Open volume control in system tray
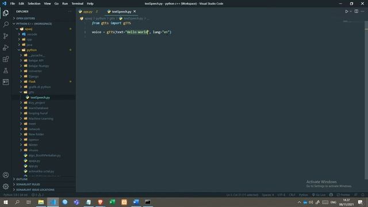Image resolution: width=368 pixels, height=207 pixels. (x=311, y=202)
